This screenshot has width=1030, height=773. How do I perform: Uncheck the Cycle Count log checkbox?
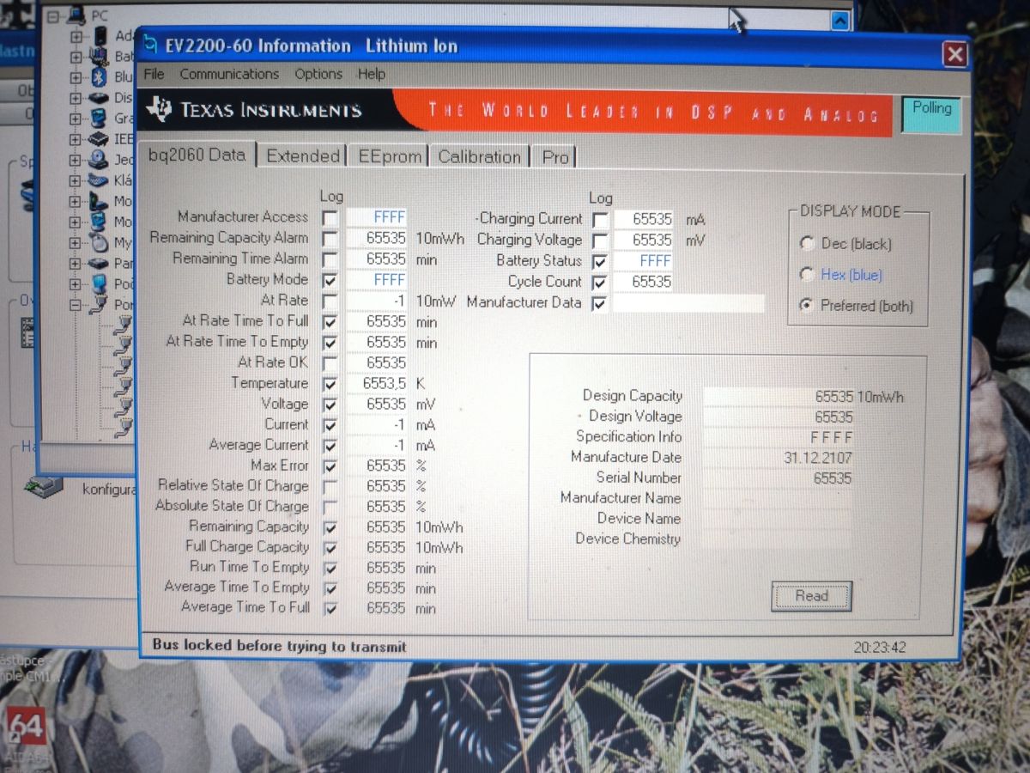tap(600, 283)
